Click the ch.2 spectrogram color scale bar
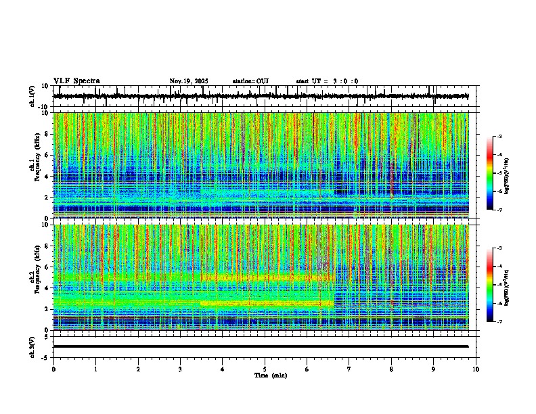 (x=490, y=285)
